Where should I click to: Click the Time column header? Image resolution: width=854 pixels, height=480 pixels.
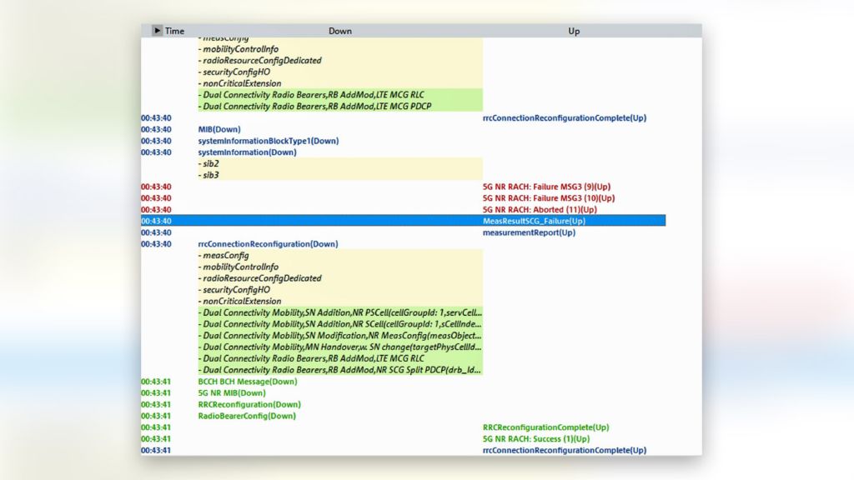click(x=174, y=31)
